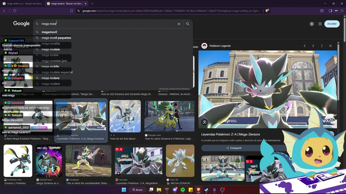Close the image preview panel
The width and height of the screenshot is (346, 194).
coord(330,46)
